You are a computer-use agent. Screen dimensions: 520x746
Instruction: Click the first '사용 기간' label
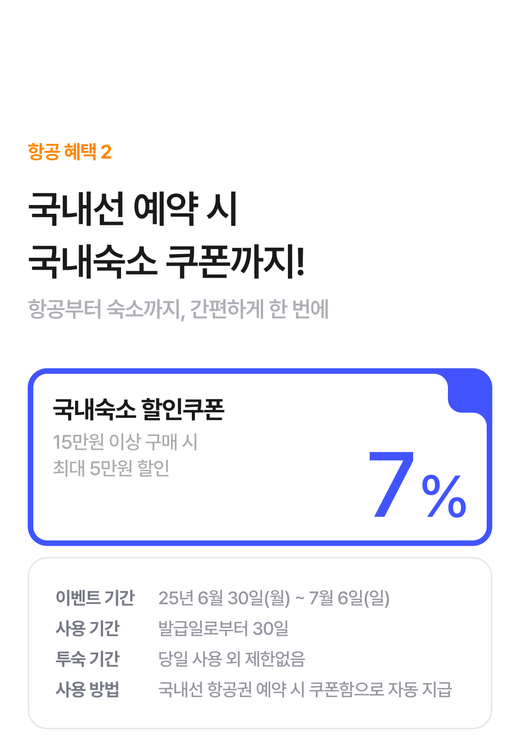point(87,628)
